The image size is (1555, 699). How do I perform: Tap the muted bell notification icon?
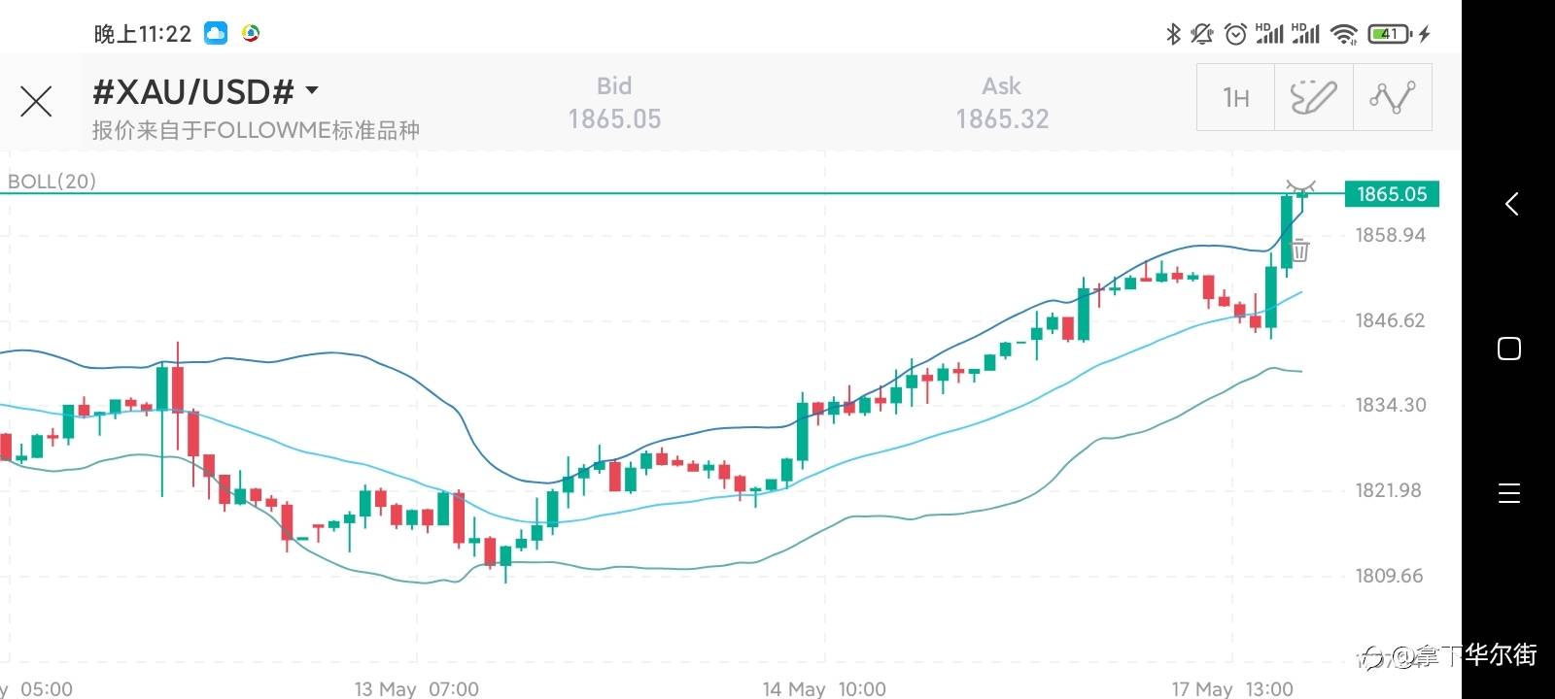(x=1202, y=34)
